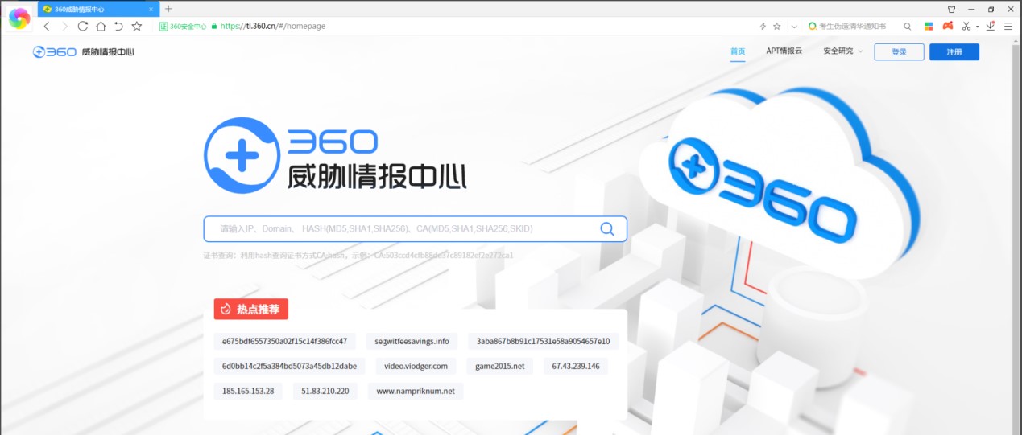Expand the screenshot tool dropdown arrow
This screenshot has height=435, width=1022.
tap(977, 27)
